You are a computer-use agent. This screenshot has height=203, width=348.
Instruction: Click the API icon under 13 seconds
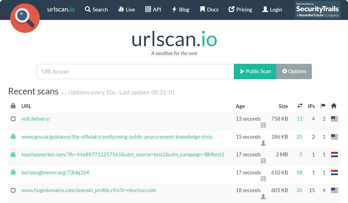(263, 125)
